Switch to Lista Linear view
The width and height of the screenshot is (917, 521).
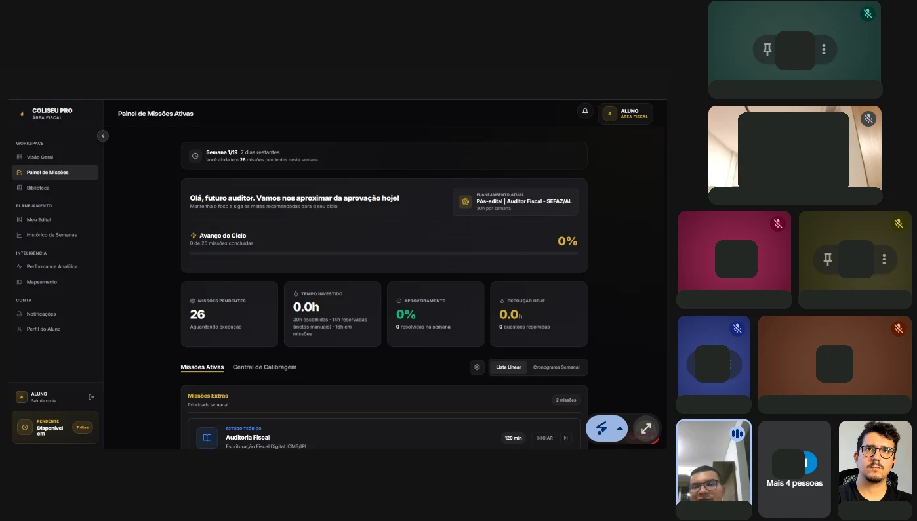[x=508, y=367]
